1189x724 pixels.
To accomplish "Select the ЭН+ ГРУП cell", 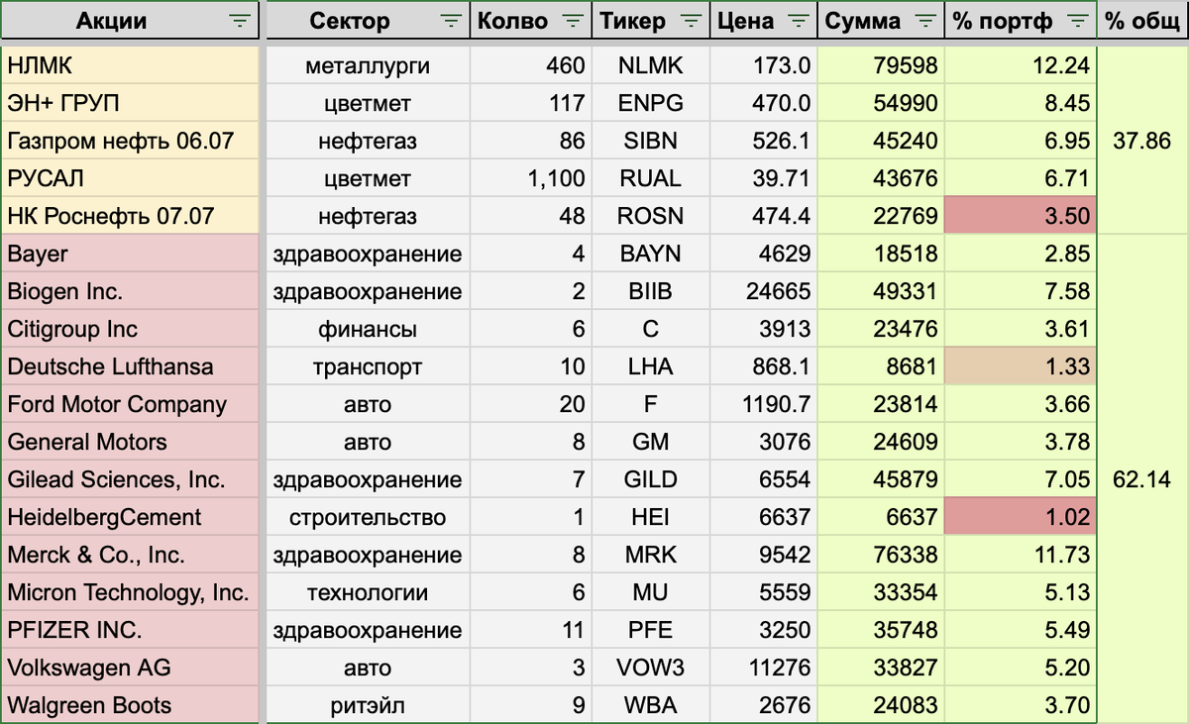I will [131, 104].
